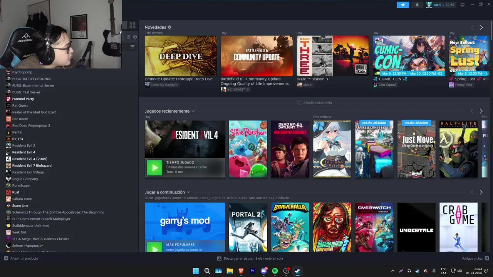Click the plus icon beside Añadir estantería
The height and width of the screenshot is (277, 493).
(x=299, y=103)
